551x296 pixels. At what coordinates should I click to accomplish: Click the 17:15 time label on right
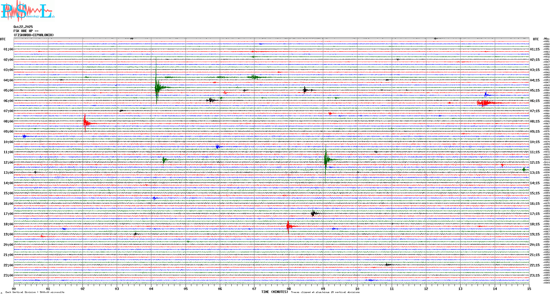click(x=535, y=214)
